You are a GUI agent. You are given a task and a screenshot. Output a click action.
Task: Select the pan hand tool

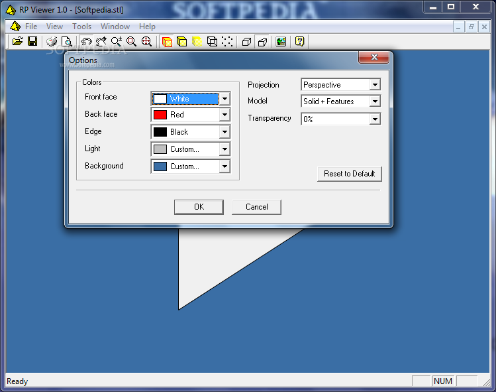tap(101, 41)
